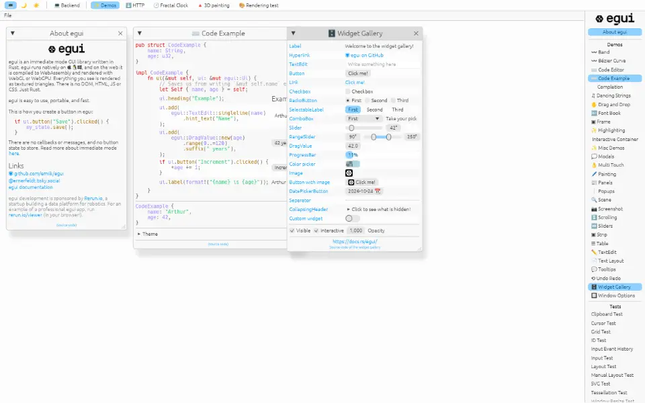Image resolution: width=645 pixels, height=403 pixels.
Task: Click the egui image in Image row
Action: tap(349, 173)
